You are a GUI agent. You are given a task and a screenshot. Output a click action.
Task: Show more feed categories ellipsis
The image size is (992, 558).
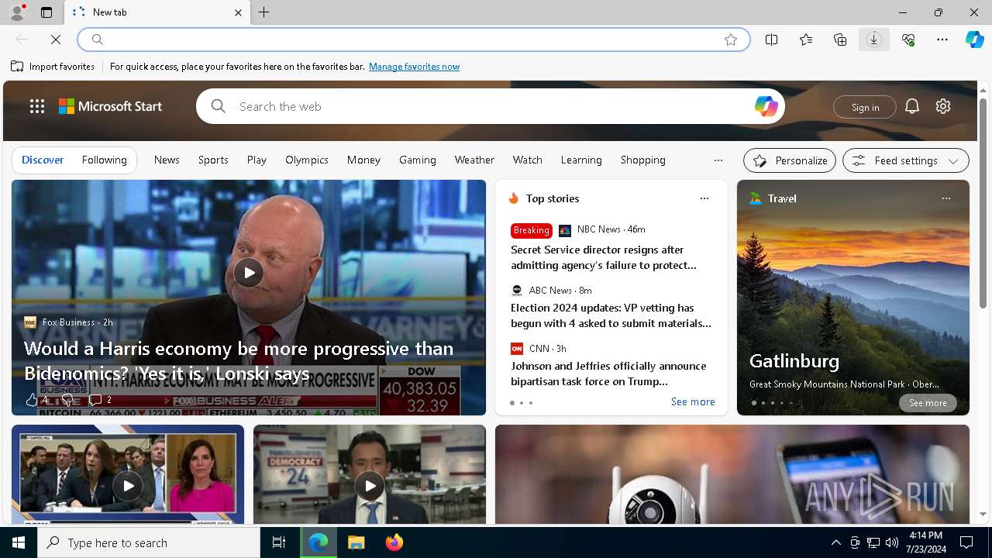(718, 160)
